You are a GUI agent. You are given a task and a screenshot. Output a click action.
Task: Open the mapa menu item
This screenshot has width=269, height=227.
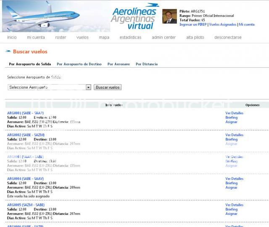104,37
